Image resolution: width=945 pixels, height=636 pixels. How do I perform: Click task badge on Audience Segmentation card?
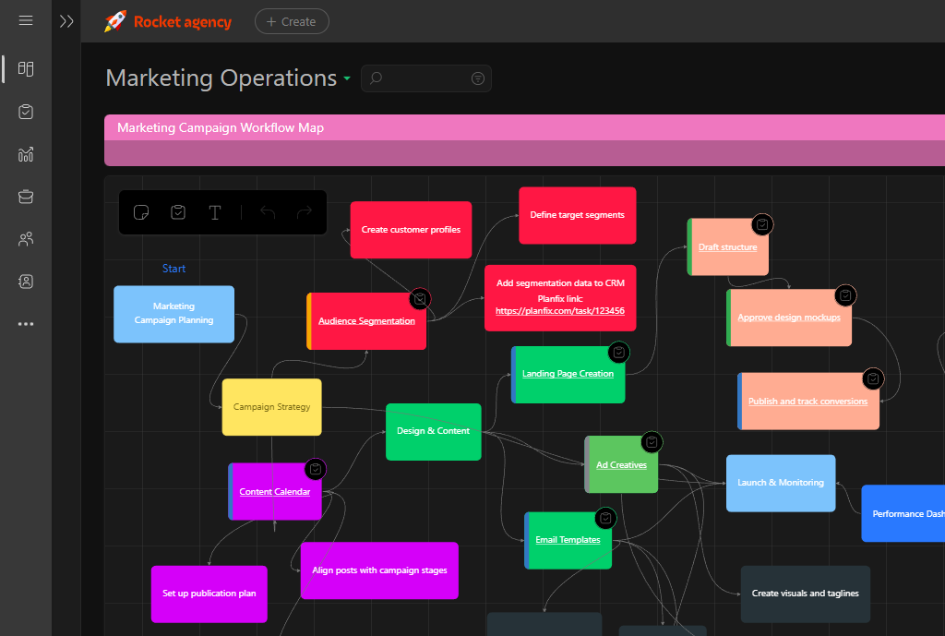pos(420,299)
